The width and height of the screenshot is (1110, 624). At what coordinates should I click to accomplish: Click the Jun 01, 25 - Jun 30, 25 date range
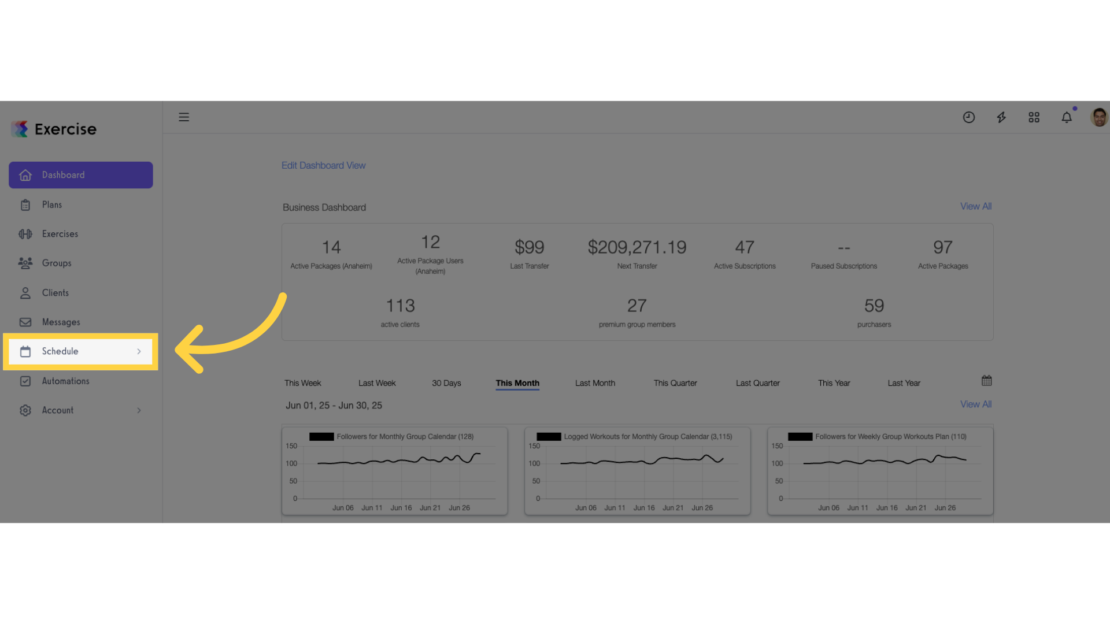pos(334,406)
